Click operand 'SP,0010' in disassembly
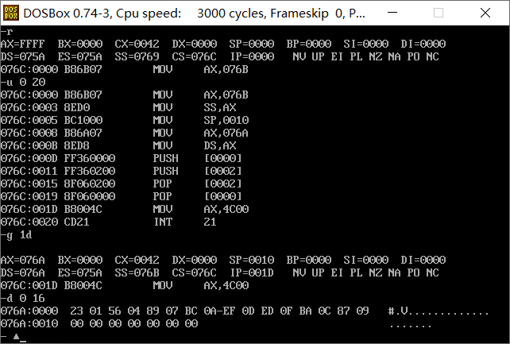The height and width of the screenshot is (344, 510). coord(226,120)
